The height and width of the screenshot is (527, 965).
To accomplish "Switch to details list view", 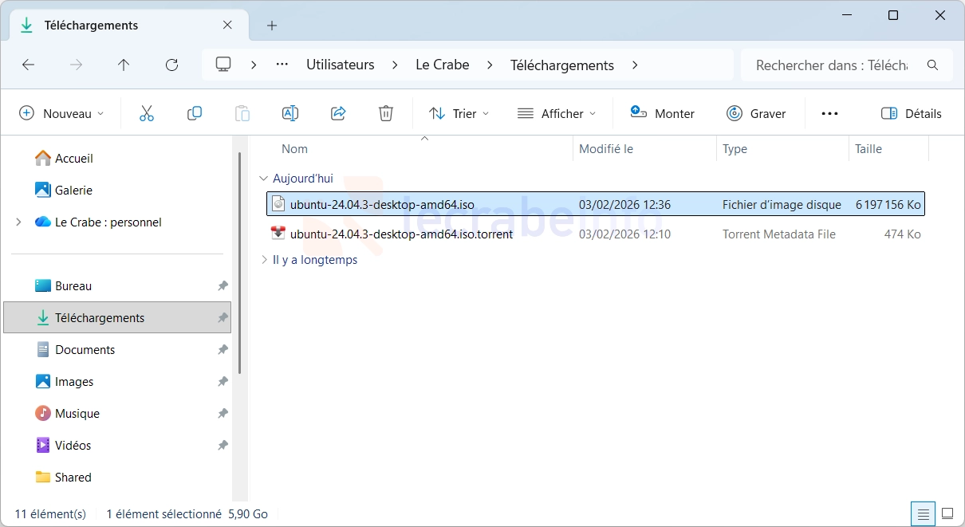I will 923,513.
